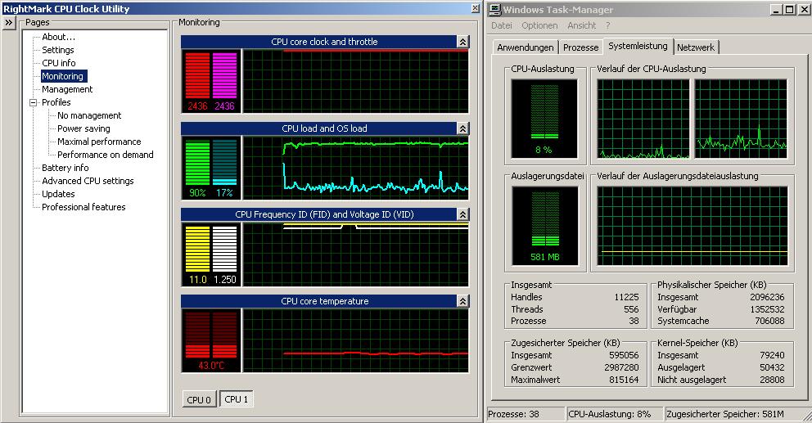This screenshot has width=812, height=423.
Task: Click the Grenzwert value 2987280
Action: [621, 367]
